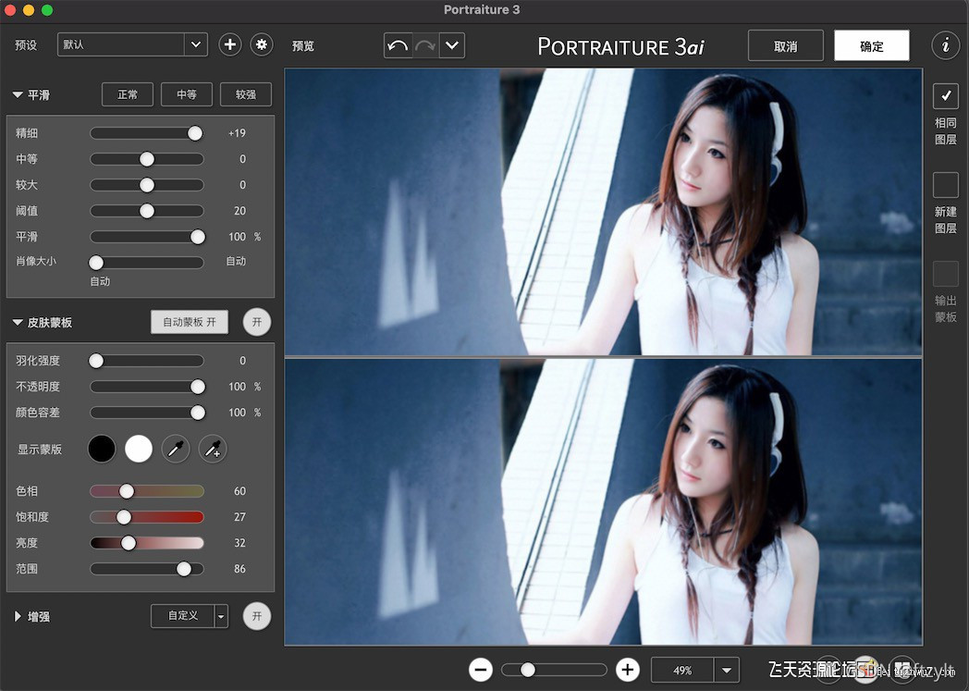Collapse the 皮肤蒙板 section
969x691 pixels.
pos(18,323)
